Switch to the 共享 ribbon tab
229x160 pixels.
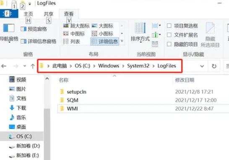pos(49,14)
